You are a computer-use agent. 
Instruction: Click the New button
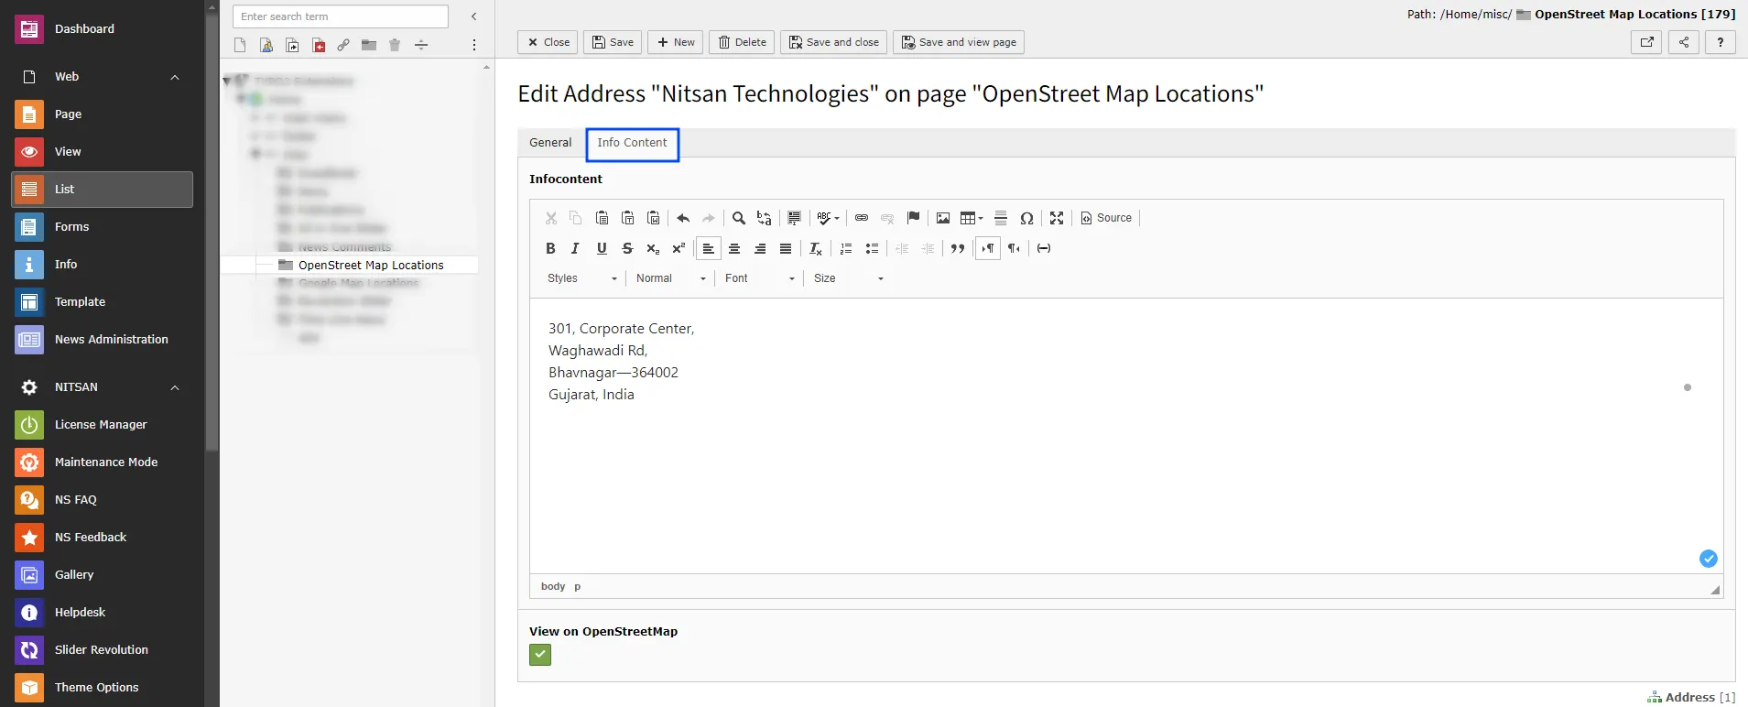(x=676, y=42)
